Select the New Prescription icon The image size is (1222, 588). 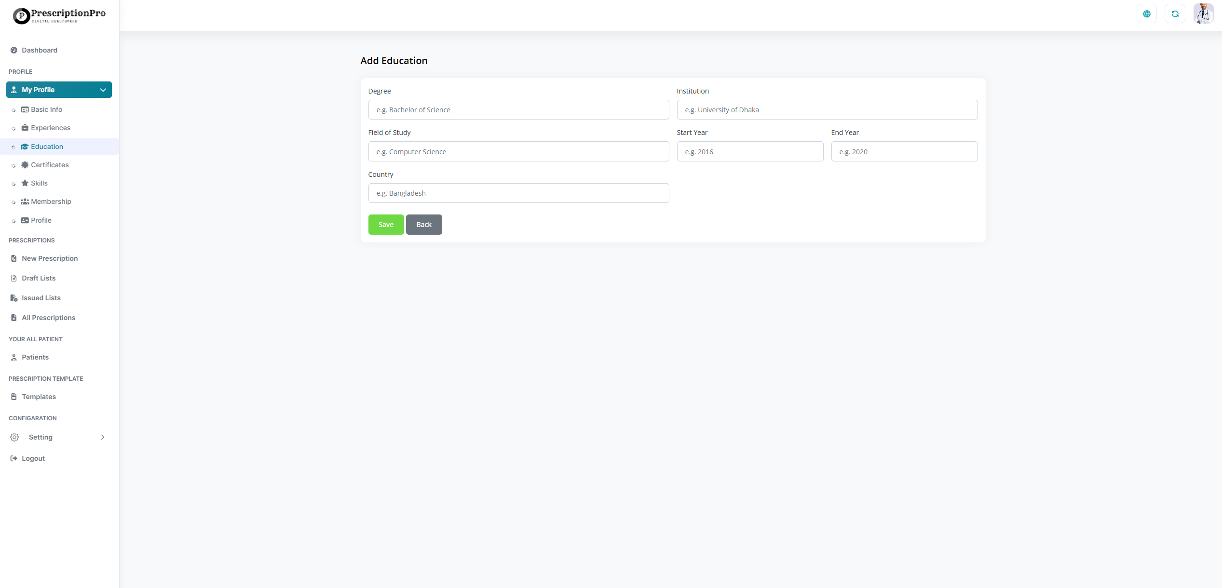[x=14, y=258]
